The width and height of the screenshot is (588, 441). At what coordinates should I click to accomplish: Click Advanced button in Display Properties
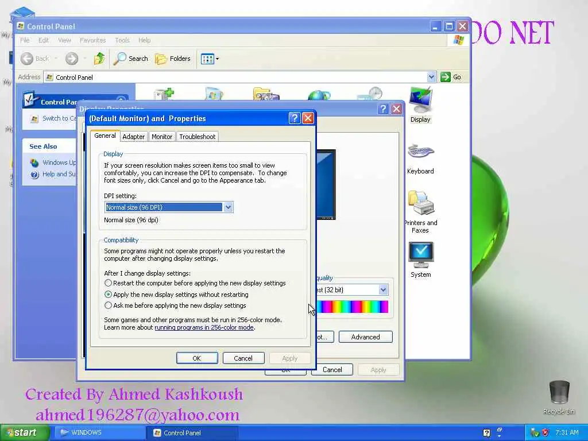[x=366, y=336]
